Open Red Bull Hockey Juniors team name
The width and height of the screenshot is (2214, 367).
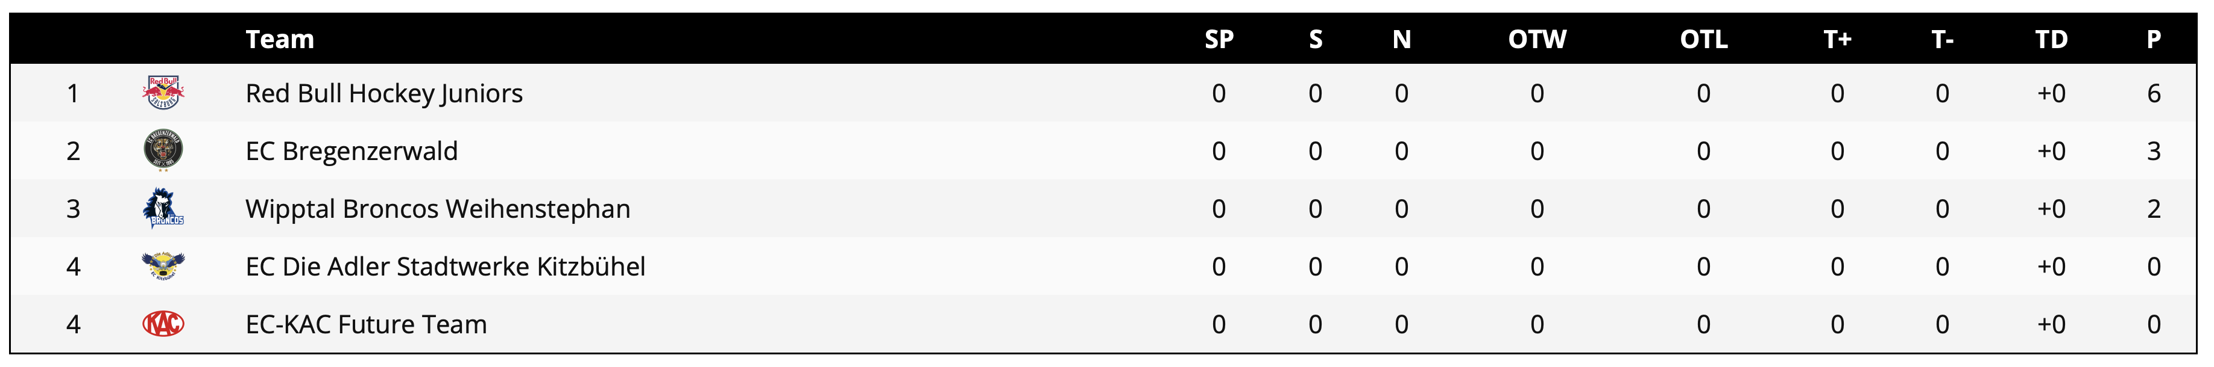383,93
